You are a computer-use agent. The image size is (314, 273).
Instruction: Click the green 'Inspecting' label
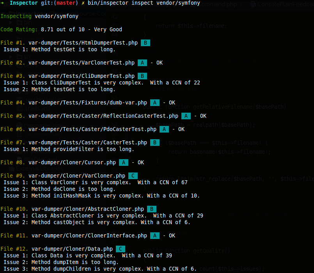(16, 16)
